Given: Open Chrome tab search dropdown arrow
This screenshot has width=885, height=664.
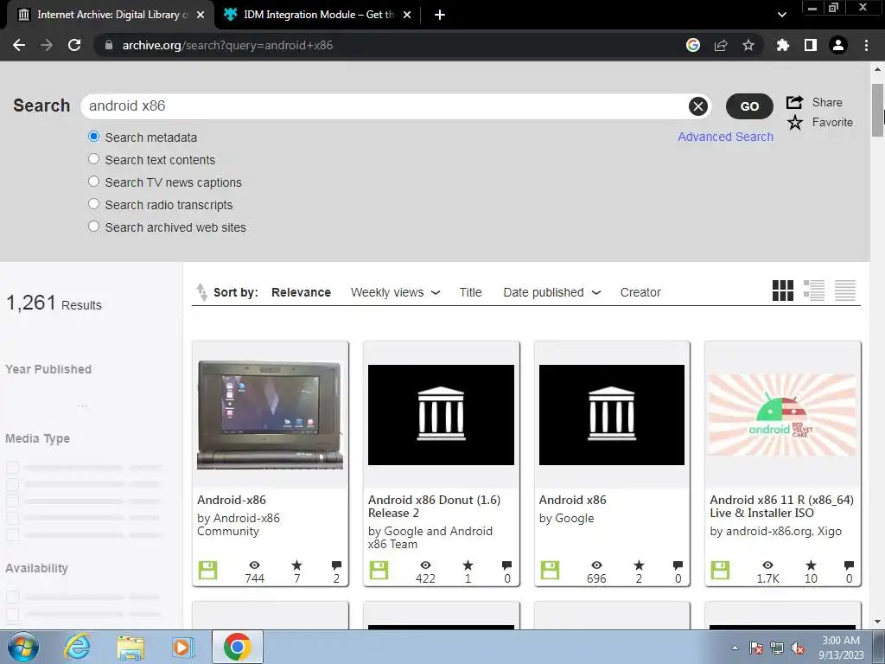Looking at the screenshot, I should [781, 15].
